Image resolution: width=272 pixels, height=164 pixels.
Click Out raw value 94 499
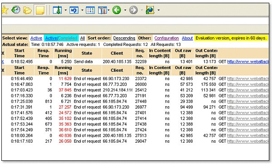pos(186,107)
